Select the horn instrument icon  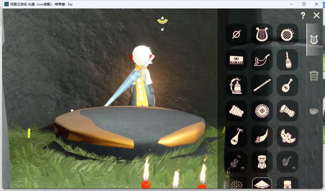click(x=262, y=60)
